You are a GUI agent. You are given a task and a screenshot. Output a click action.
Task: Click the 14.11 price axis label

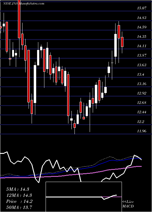click(142, 46)
